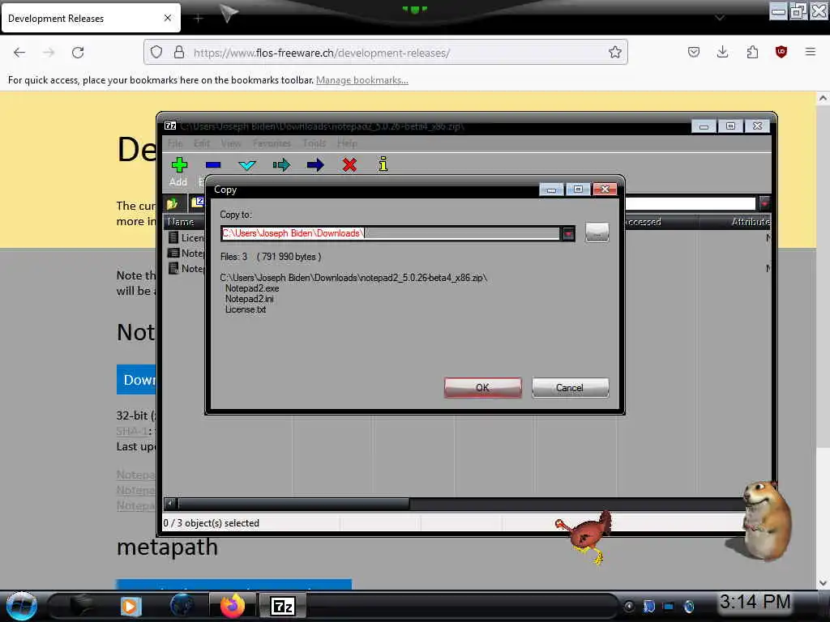The image size is (830, 622).
Task: Click Cancel in the Copy dialog
Action: (x=570, y=388)
